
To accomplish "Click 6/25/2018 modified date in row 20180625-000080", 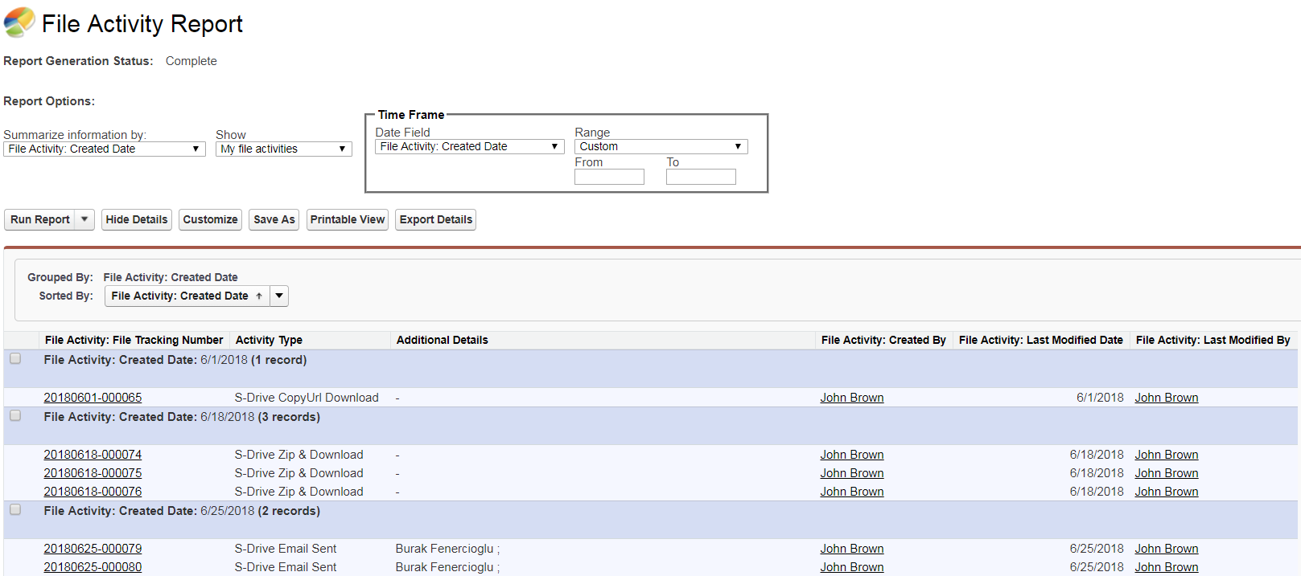I will [x=1097, y=567].
